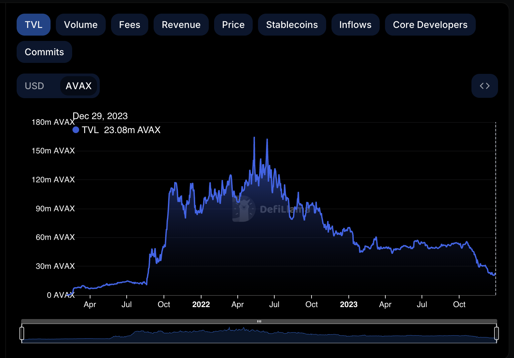Click the blue TVL legend dot

(x=76, y=130)
